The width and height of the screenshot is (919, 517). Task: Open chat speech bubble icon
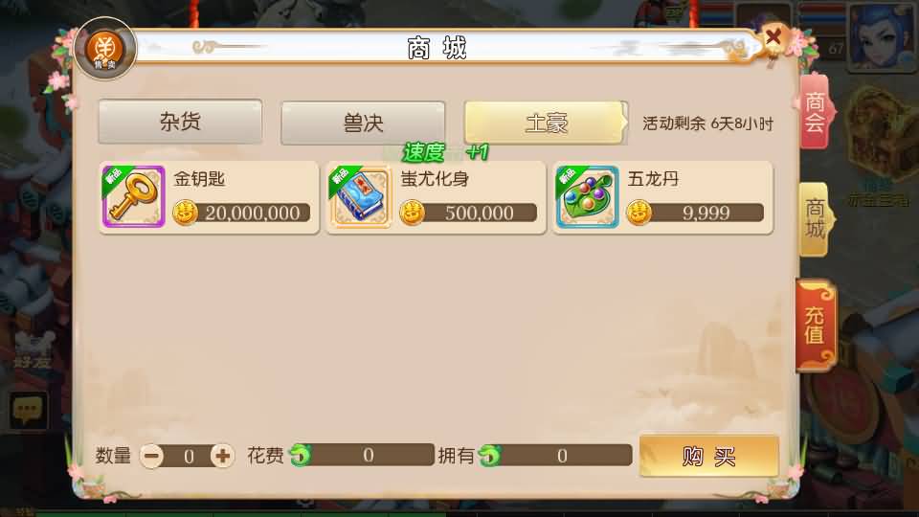point(28,410)
